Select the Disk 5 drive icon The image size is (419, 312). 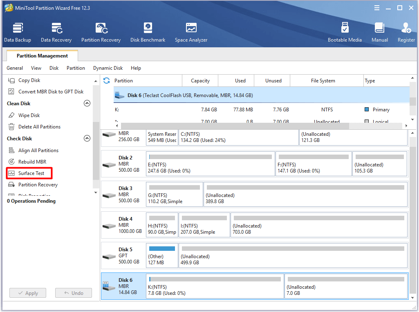(x=109, y=257)
